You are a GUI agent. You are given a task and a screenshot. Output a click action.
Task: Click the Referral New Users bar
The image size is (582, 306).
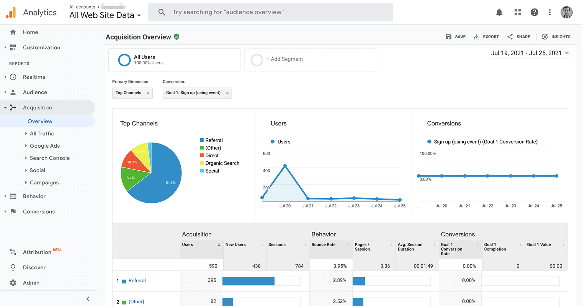(248, 281)
